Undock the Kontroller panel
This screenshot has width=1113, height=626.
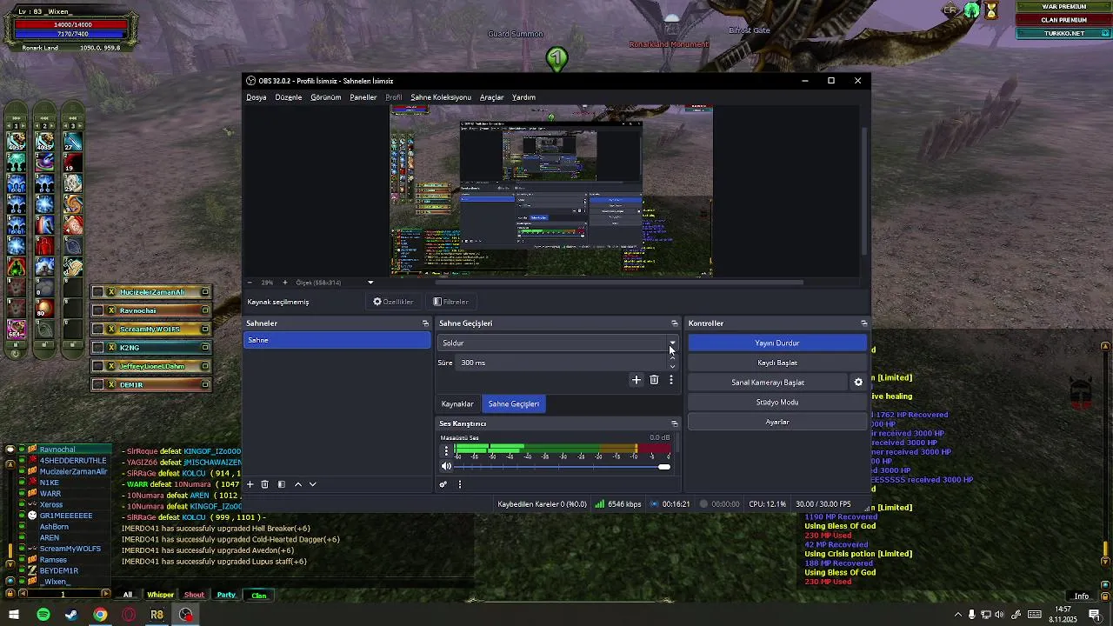tap(863, 323)
